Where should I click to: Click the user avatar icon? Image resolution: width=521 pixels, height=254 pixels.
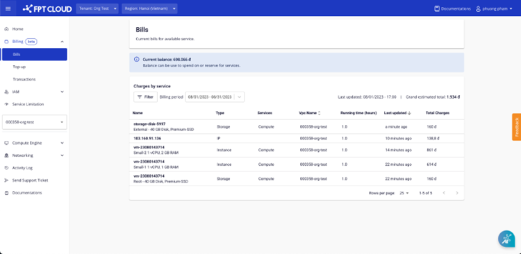point(478,8)
